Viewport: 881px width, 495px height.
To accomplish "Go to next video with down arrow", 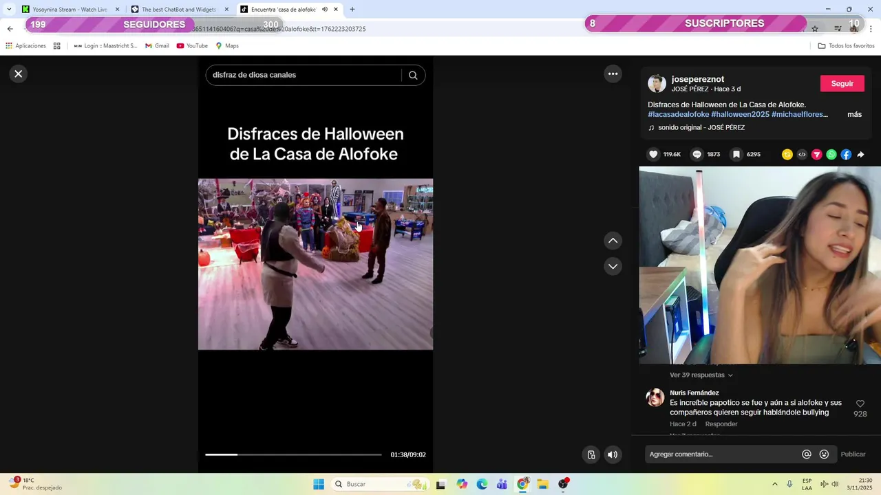I will (x=613, y=266).
